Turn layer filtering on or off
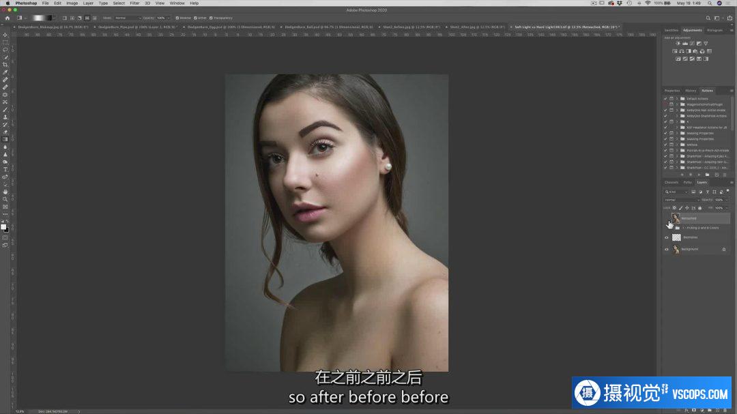The height and width of the screenshot is (414, 737). click(727, 191)
